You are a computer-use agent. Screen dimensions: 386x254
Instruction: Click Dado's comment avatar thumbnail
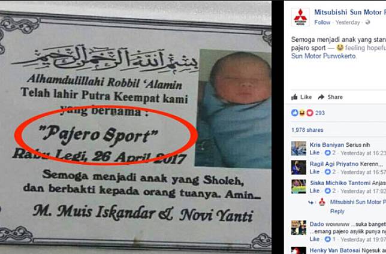tap(298, 228)
